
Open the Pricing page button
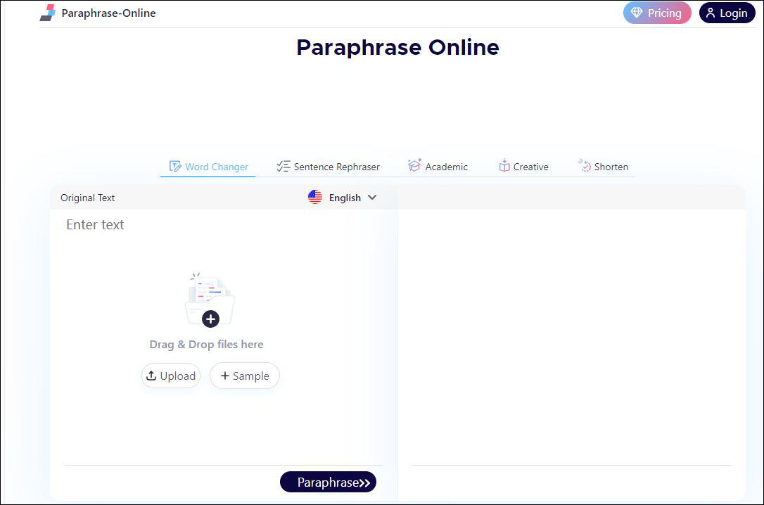pos(657,13)
